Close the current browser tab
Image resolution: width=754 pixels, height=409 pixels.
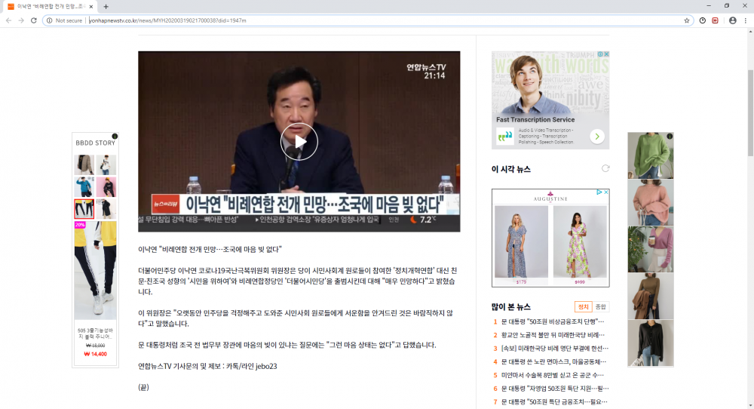[x=91, y=7]
